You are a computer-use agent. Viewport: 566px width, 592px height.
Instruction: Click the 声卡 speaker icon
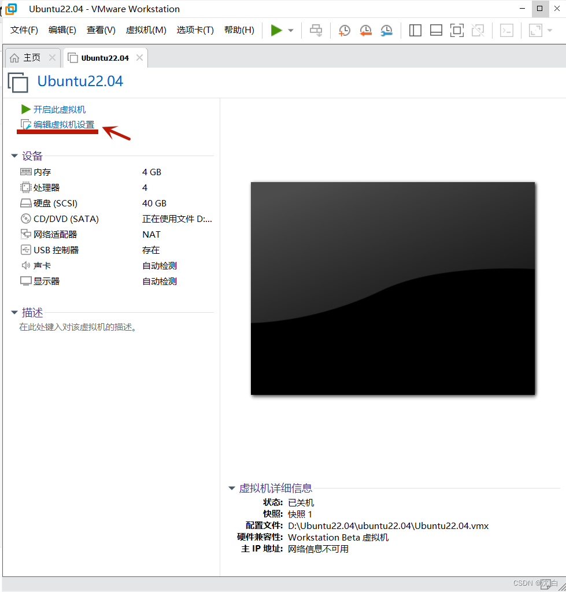[x=25, y=265]
